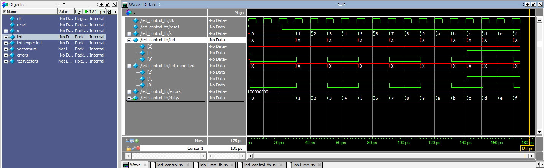Expand /led_control_tb/errors in Wave

pyautogui.click(x=129, y=92)
